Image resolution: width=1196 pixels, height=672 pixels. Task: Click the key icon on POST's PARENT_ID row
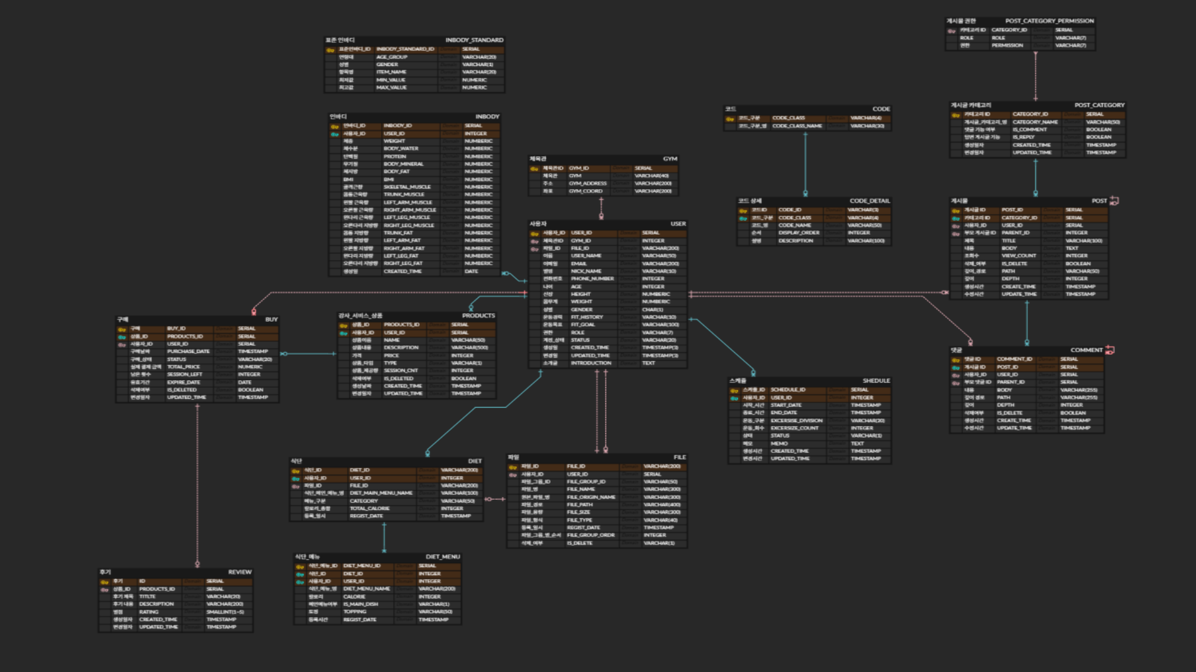point(956,233)
